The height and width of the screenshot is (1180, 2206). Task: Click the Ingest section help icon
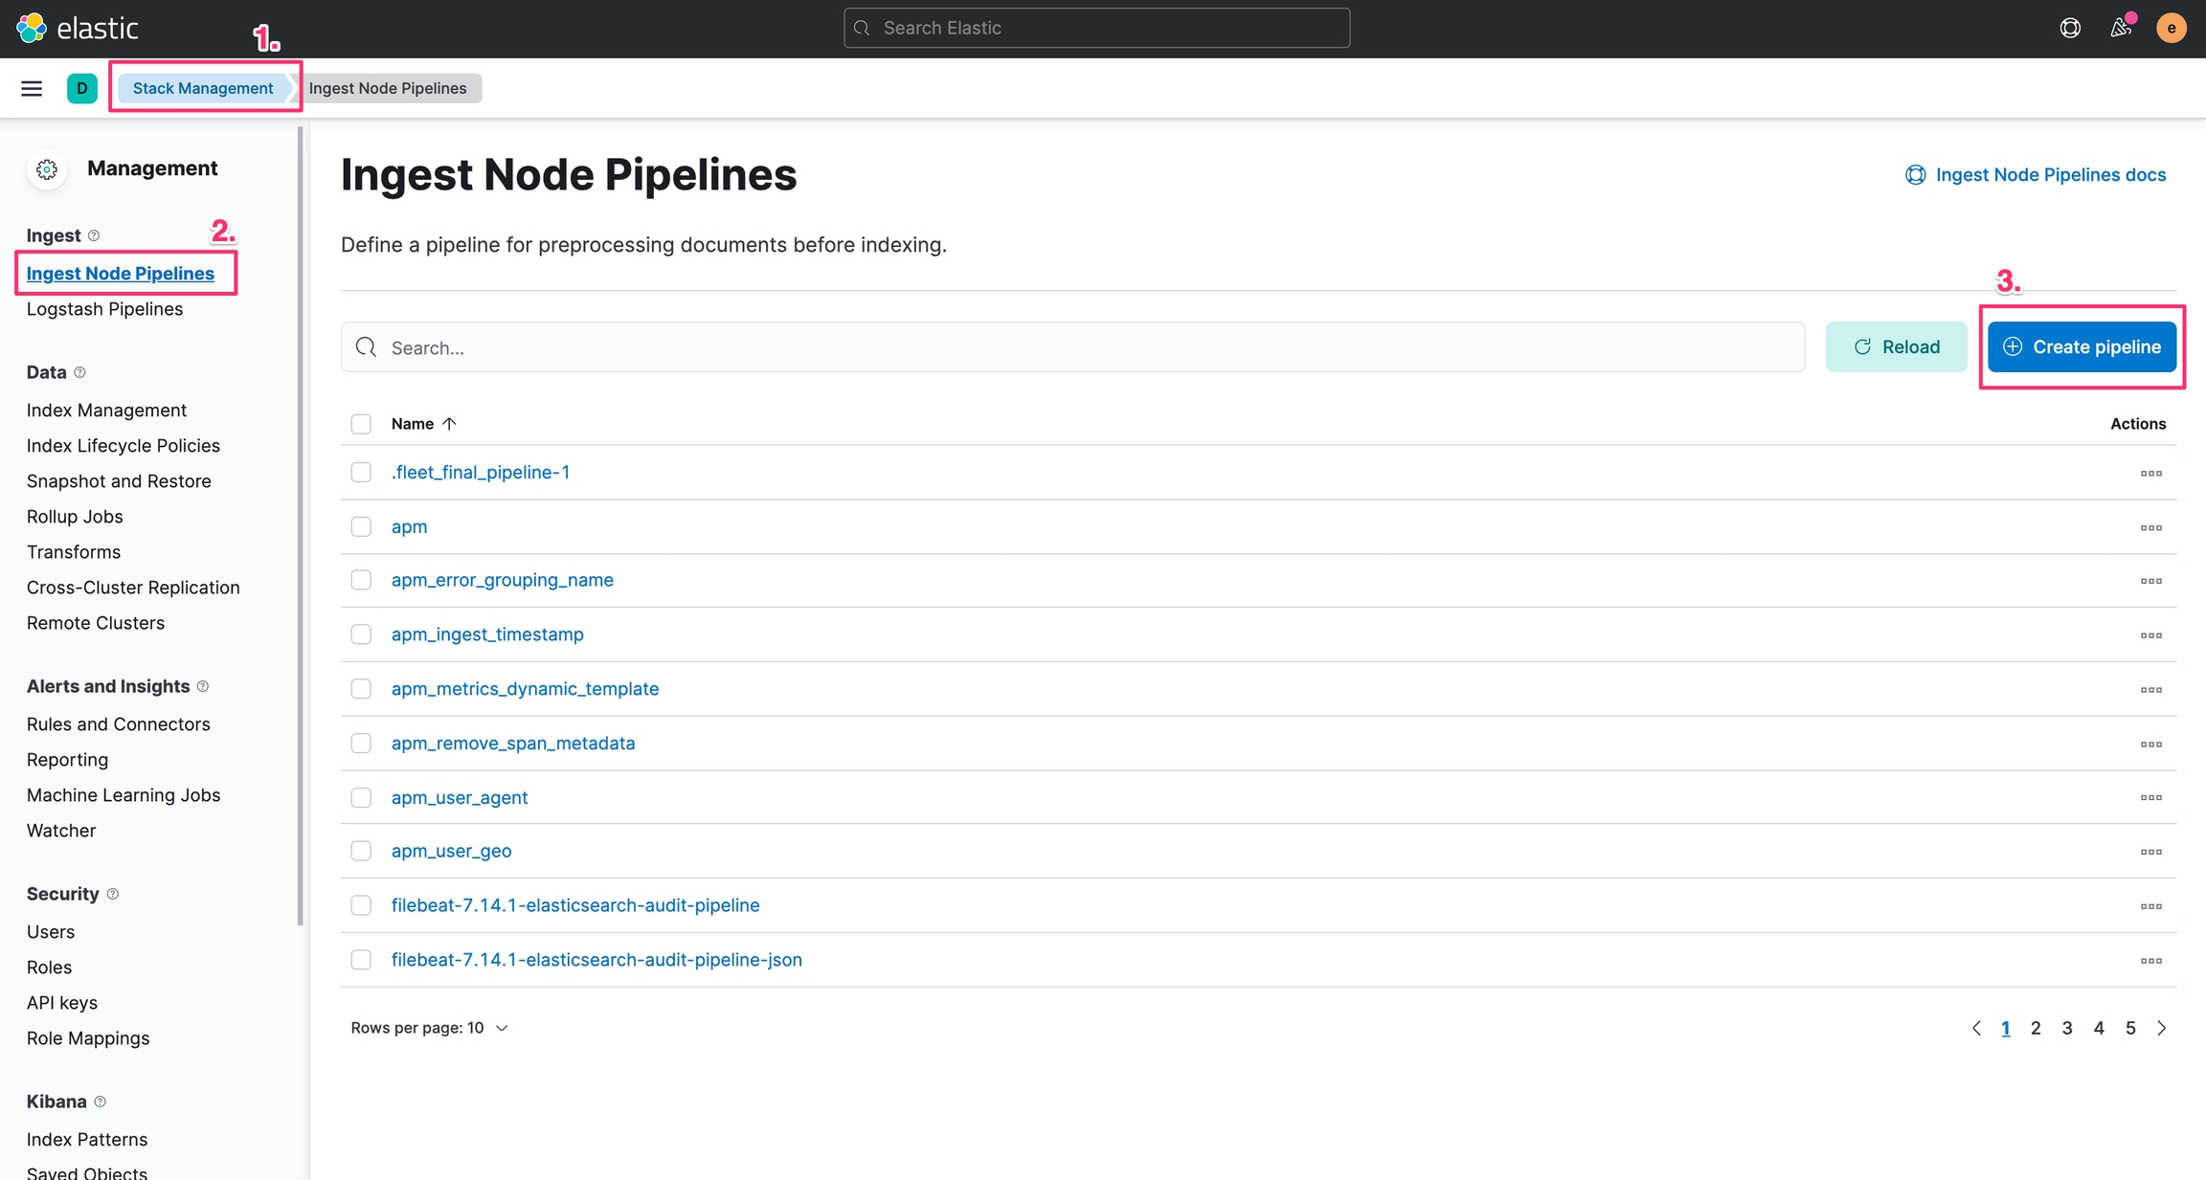coord(94,235)
